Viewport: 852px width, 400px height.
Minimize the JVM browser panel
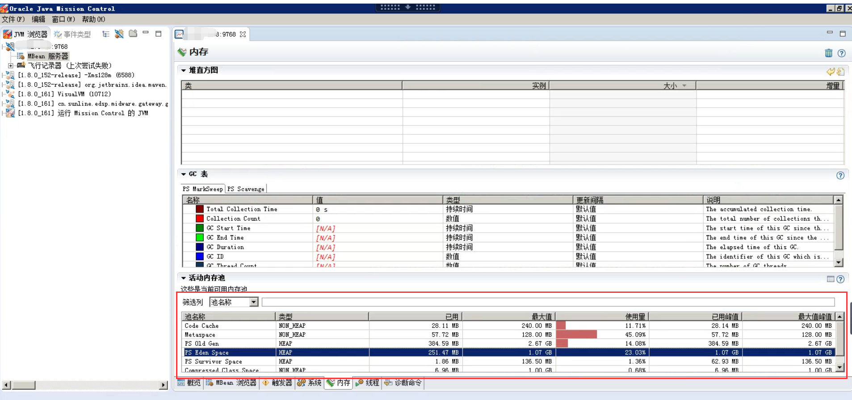pos(146,33)
